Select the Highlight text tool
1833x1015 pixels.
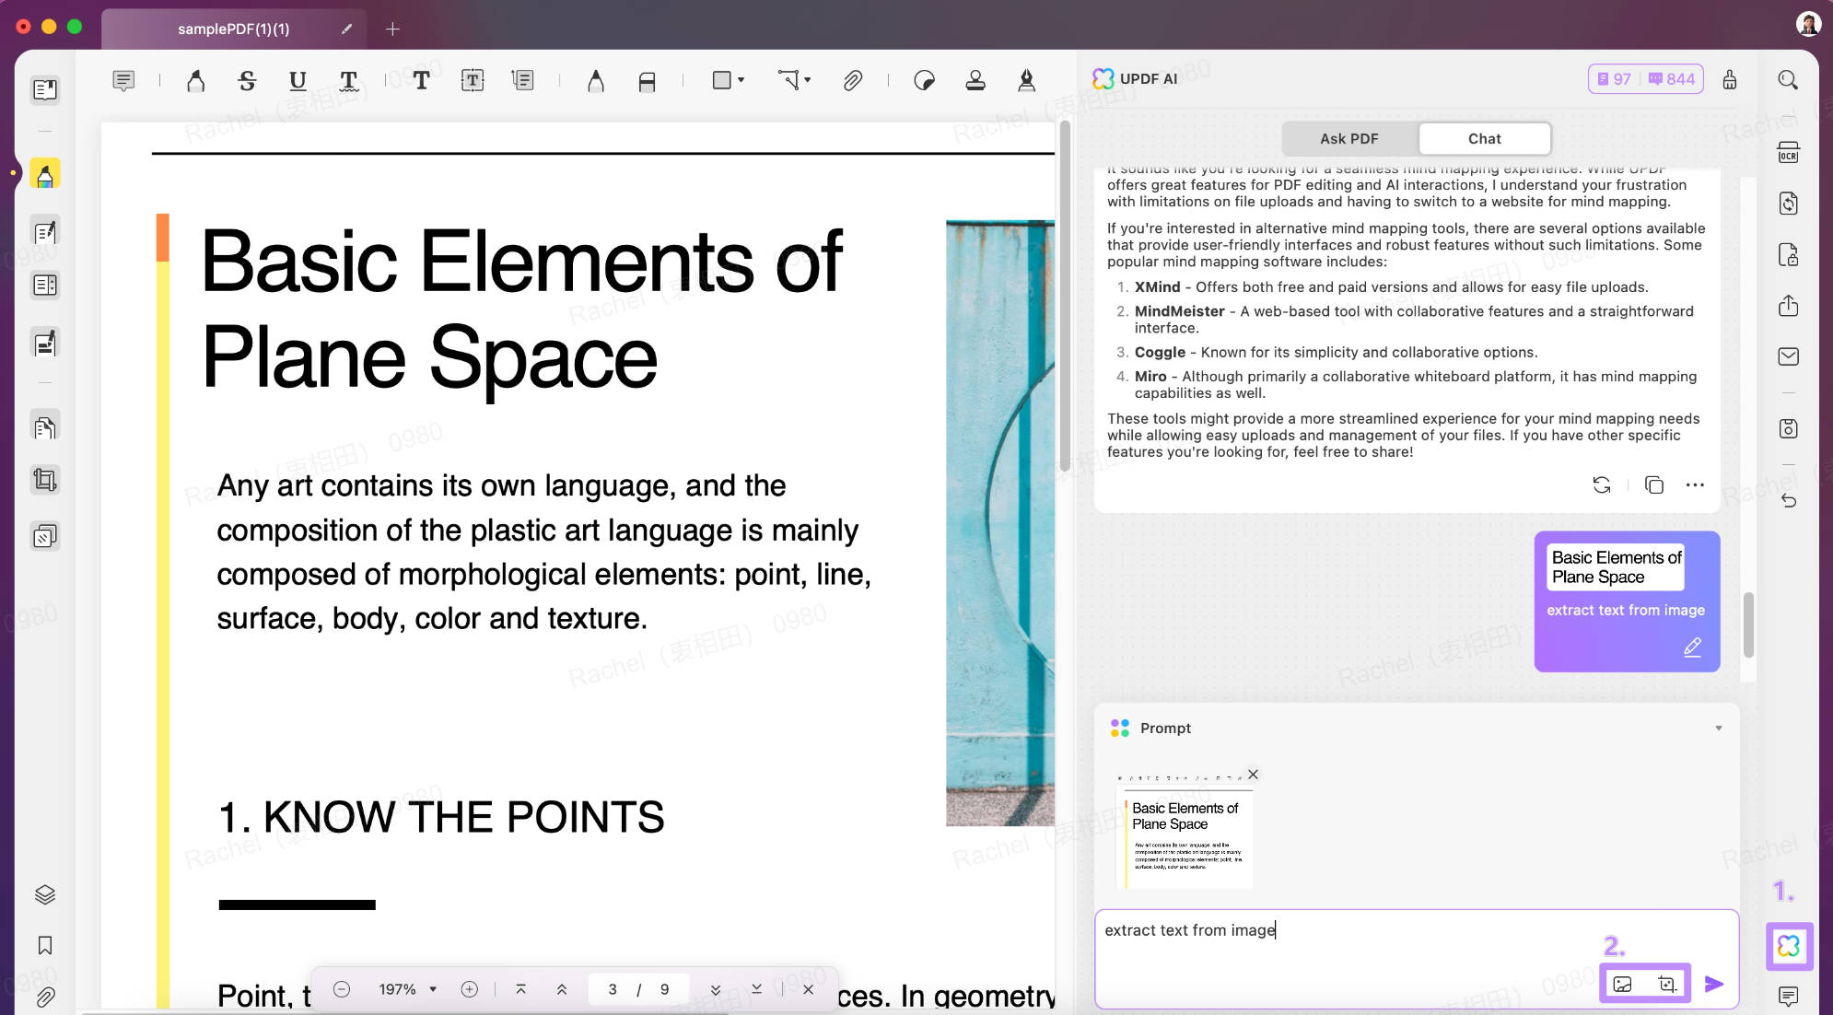coord(195,81)
